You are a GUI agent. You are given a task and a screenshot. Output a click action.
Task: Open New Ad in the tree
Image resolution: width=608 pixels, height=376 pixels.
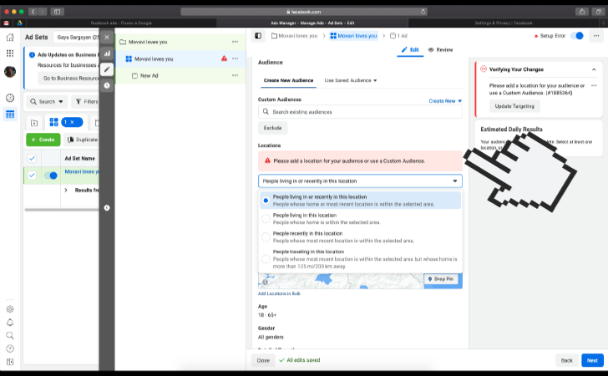[x=149, y=76]
